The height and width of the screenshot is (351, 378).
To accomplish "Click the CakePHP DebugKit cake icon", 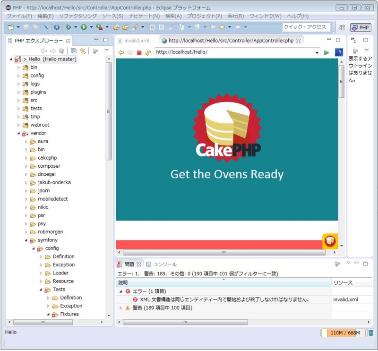I will 330,241.
